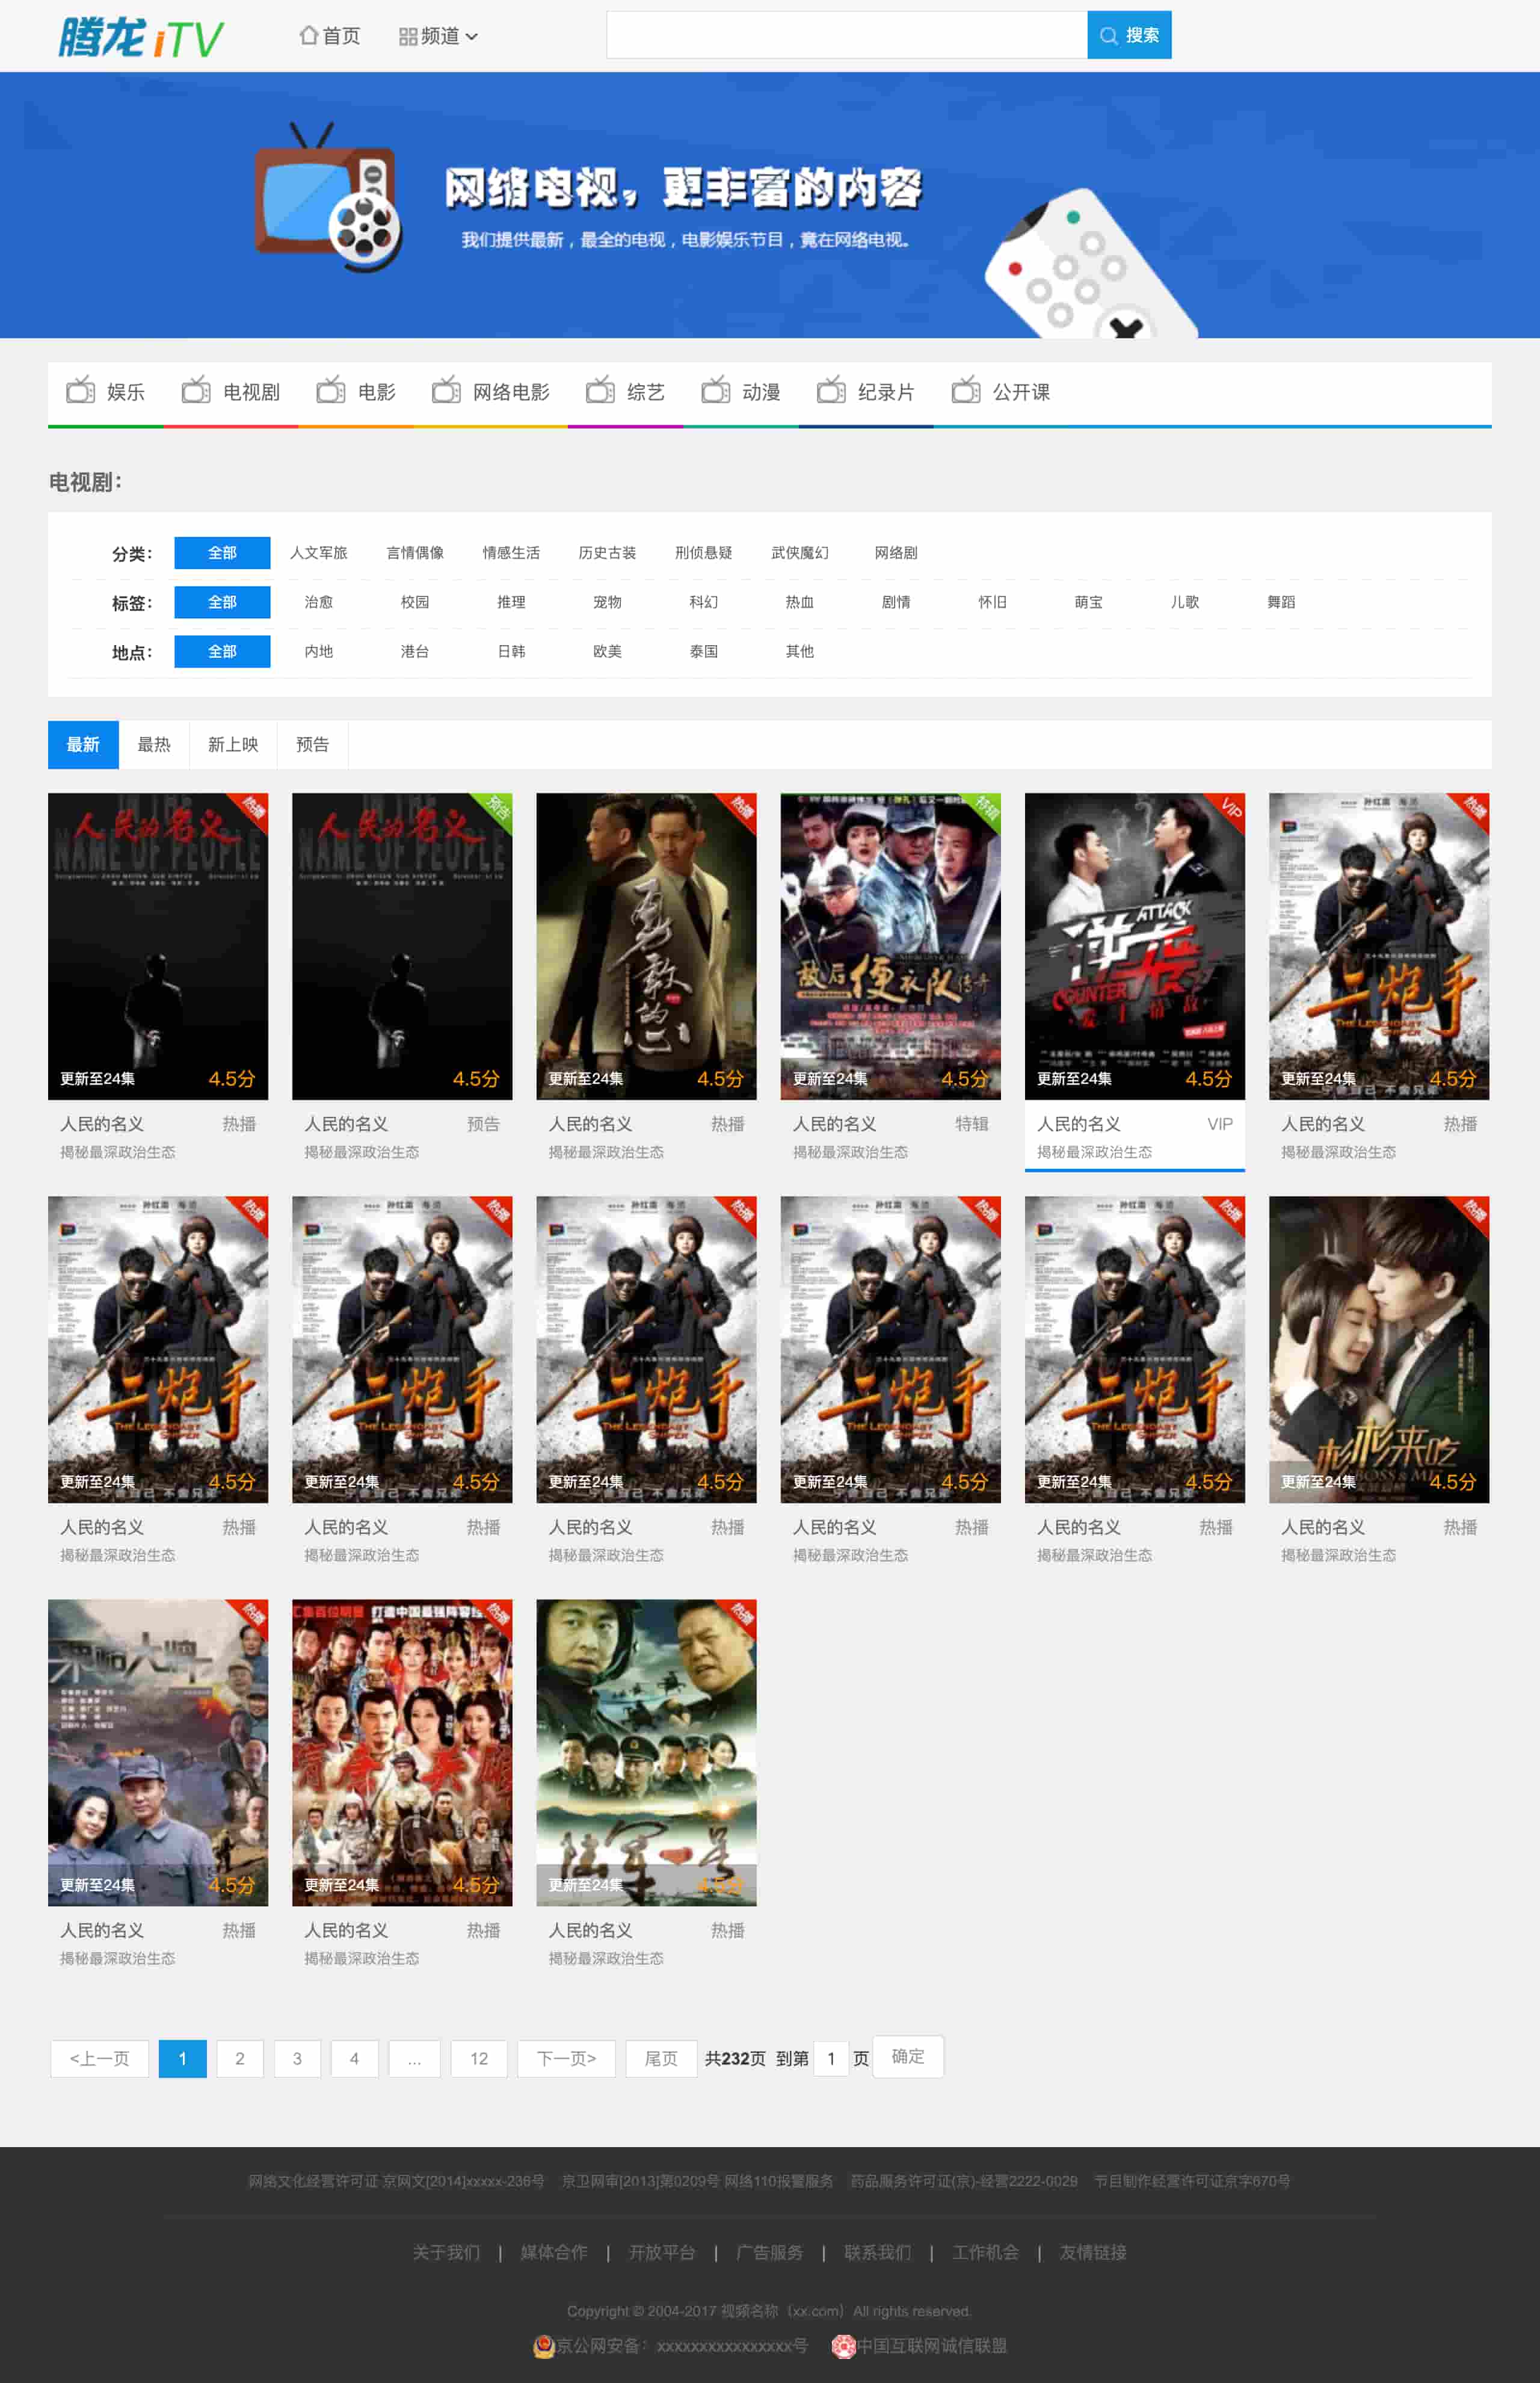Go to the 下一页 next page
Screen dimensions: 1540x2383
566,2058
